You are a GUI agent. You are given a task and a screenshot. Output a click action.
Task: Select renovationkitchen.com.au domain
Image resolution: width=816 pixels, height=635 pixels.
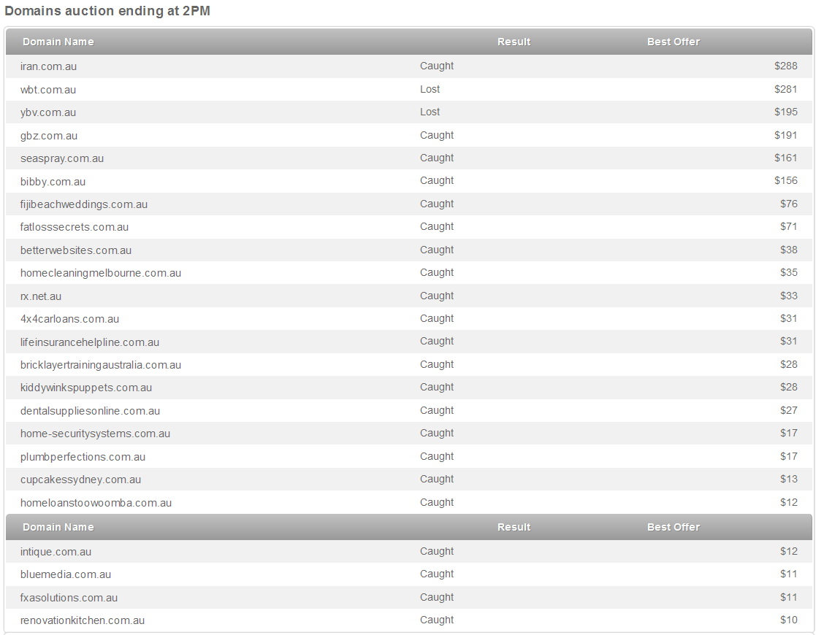point(83,620)
